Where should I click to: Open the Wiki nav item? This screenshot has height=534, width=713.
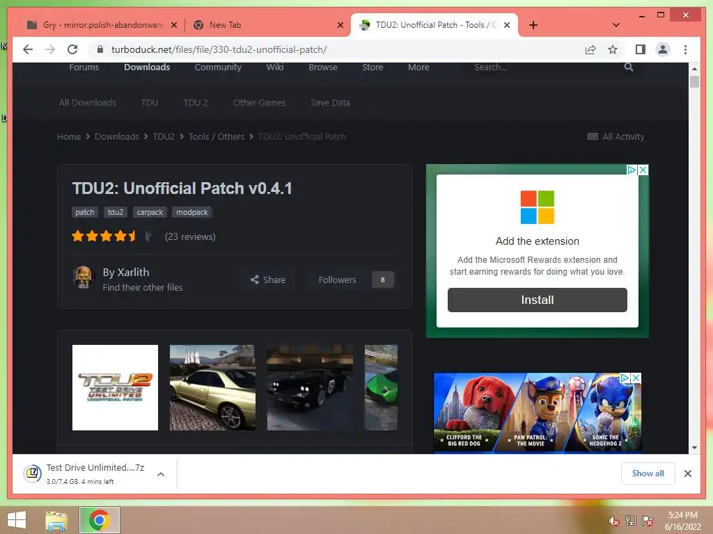(x=274, y=67)
